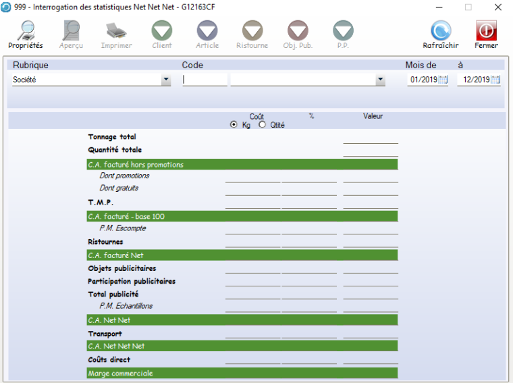Open the Article drill-down icon
Viewport: 513px width, 383px height.
click(x=207, y=31)
